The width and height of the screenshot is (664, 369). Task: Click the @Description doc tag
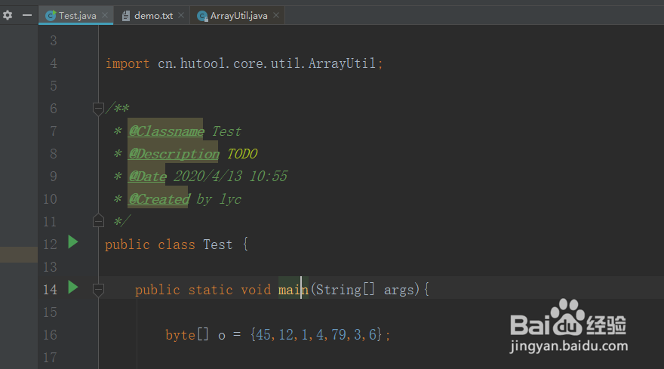pos(174,154)
